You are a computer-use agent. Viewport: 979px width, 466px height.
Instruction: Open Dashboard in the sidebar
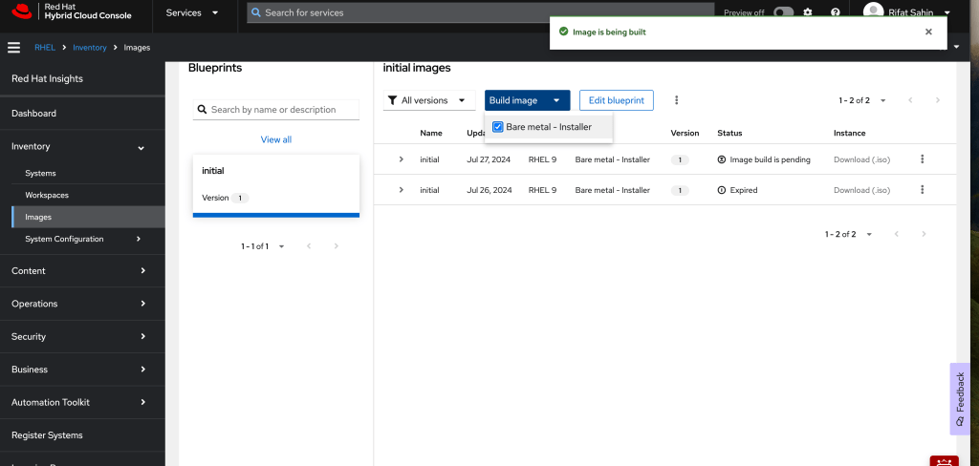click(82, 114)
